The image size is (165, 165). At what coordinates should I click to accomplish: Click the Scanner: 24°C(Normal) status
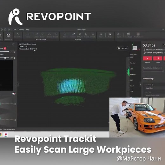154,53
